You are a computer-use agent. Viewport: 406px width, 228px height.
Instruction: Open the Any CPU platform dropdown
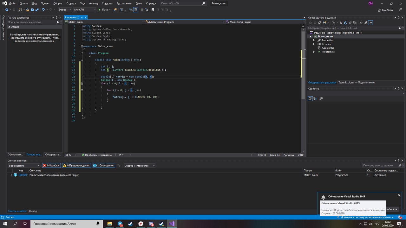[x=84, y=10]
